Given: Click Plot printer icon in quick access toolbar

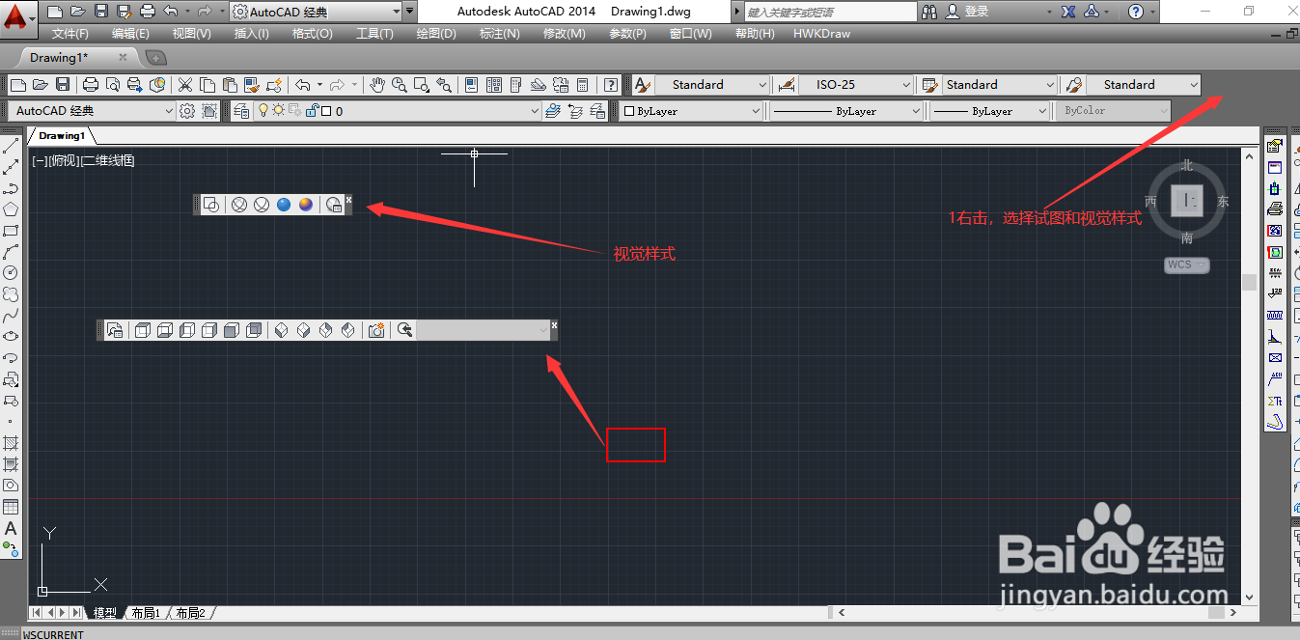Looking at the screenshot, I should pos(147,12).
